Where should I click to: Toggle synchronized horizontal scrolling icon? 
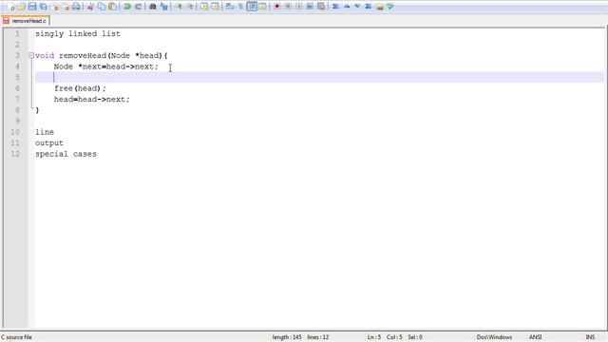click(x=216, y=7)
